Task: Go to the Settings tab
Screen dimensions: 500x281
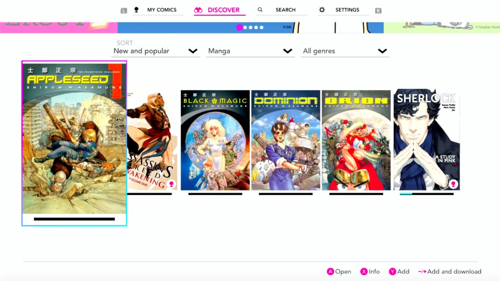Action: tap(343, 10)
